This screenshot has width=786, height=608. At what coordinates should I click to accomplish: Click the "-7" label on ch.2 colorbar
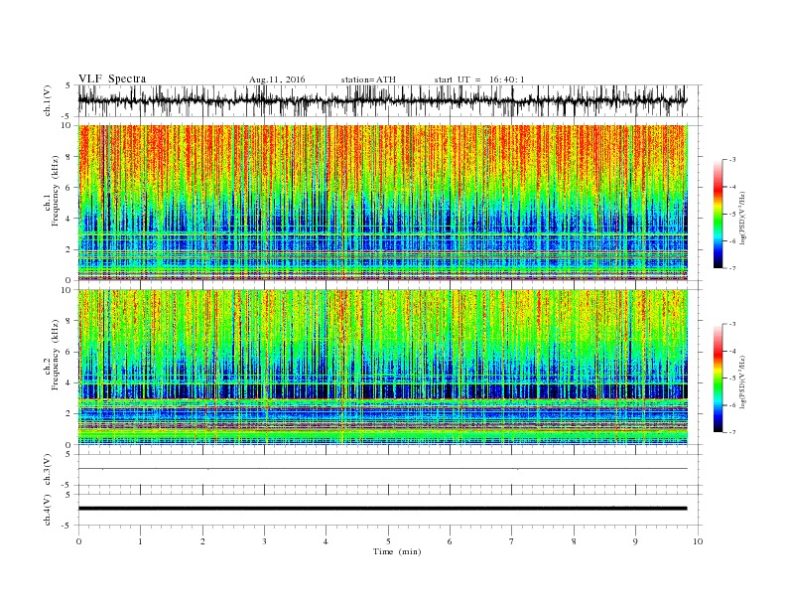coord(731,432)
